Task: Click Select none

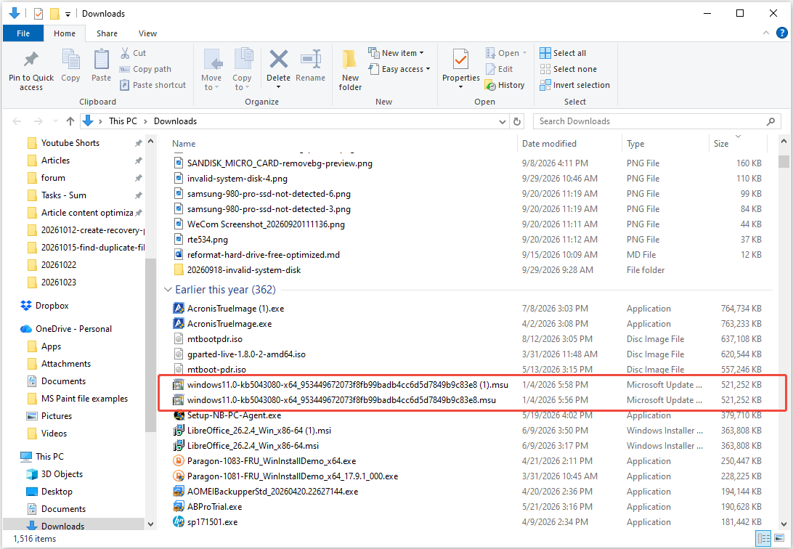Action: click(x=568, y=69)
